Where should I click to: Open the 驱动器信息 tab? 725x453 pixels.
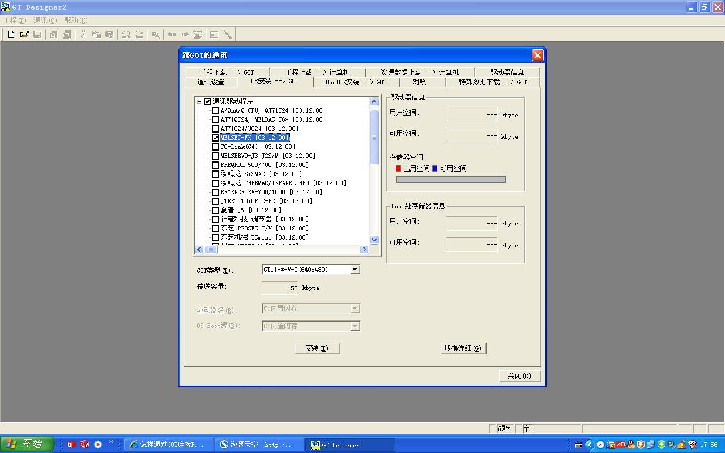coord(507,72)
